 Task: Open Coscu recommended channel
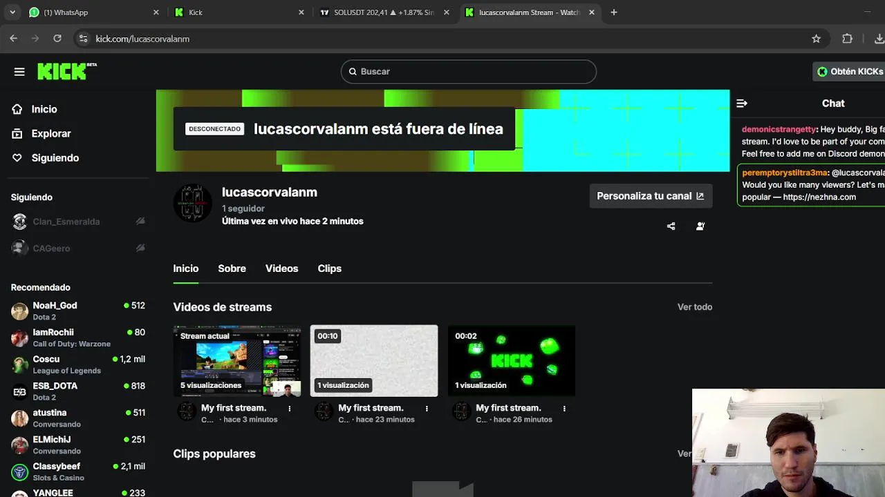pyautogui.click(x=77, y=364)
